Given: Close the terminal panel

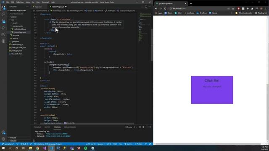Looking at the screenshot, I should tap(150, 127).
